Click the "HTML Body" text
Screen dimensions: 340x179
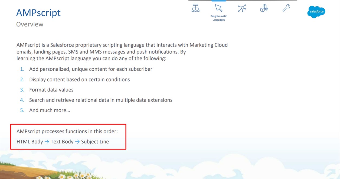(x=30, y=142)
